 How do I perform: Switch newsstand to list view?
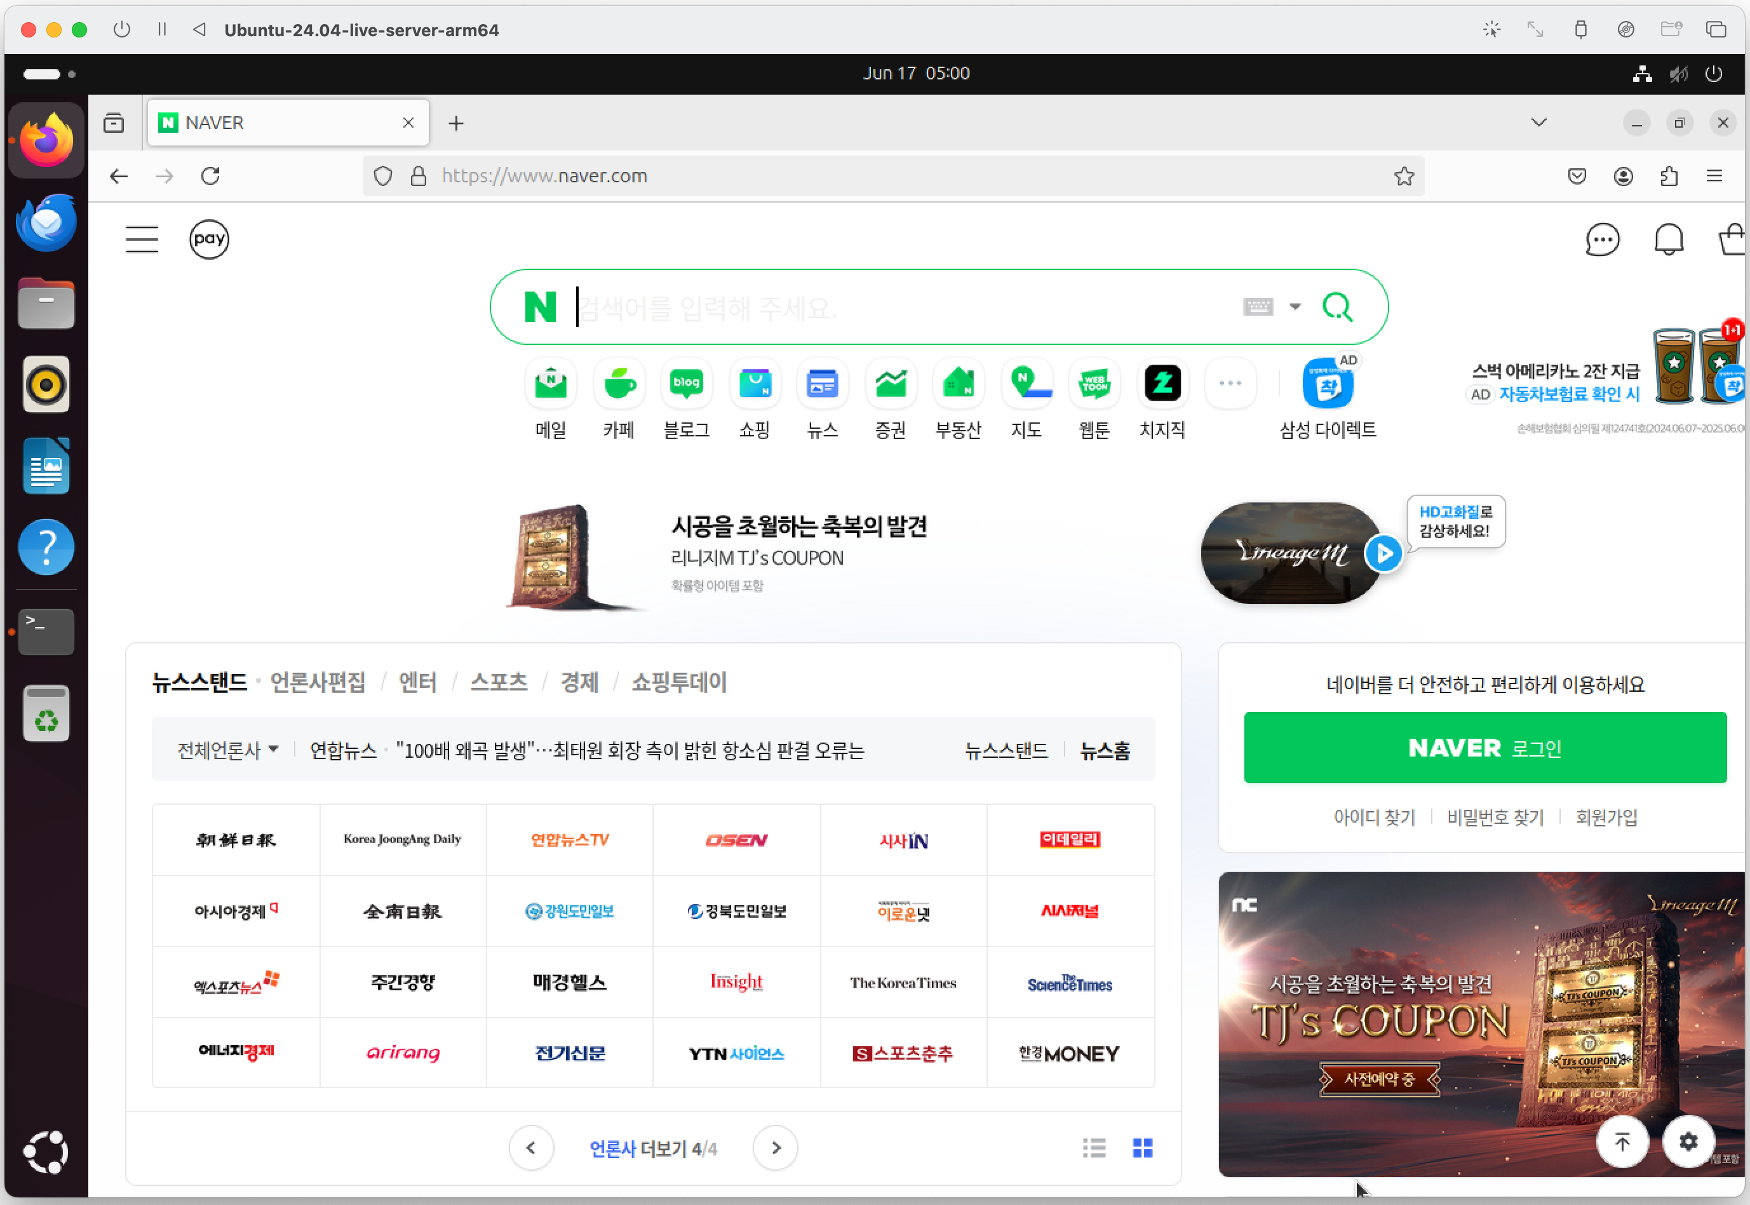pos(1094,1148)
